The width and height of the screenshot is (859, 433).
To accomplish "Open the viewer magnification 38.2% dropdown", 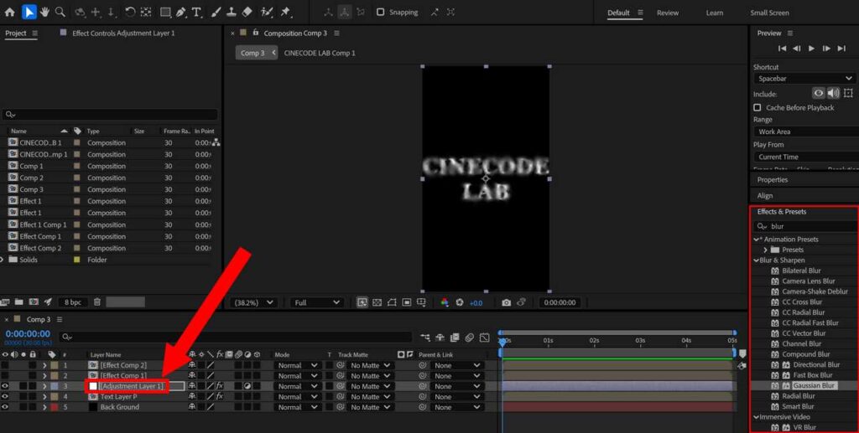I will 254,302.
